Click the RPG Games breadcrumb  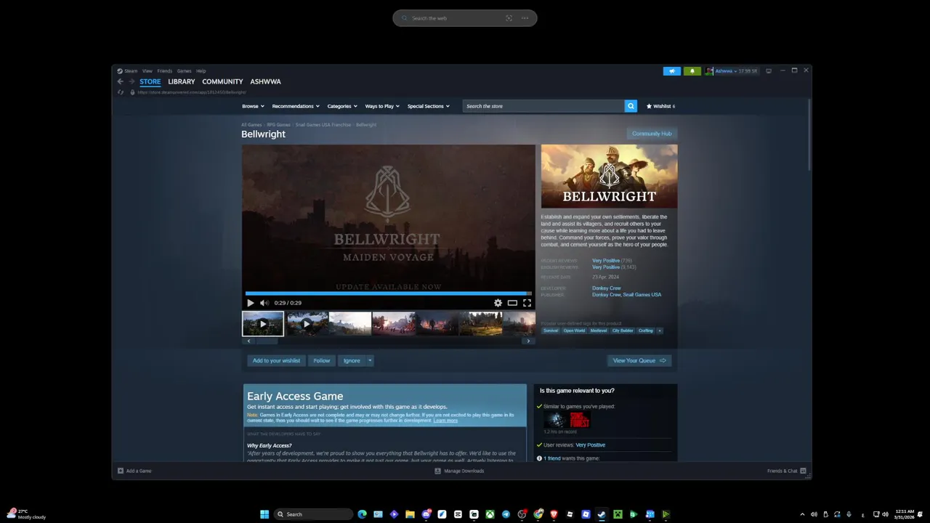pos(278,125)
